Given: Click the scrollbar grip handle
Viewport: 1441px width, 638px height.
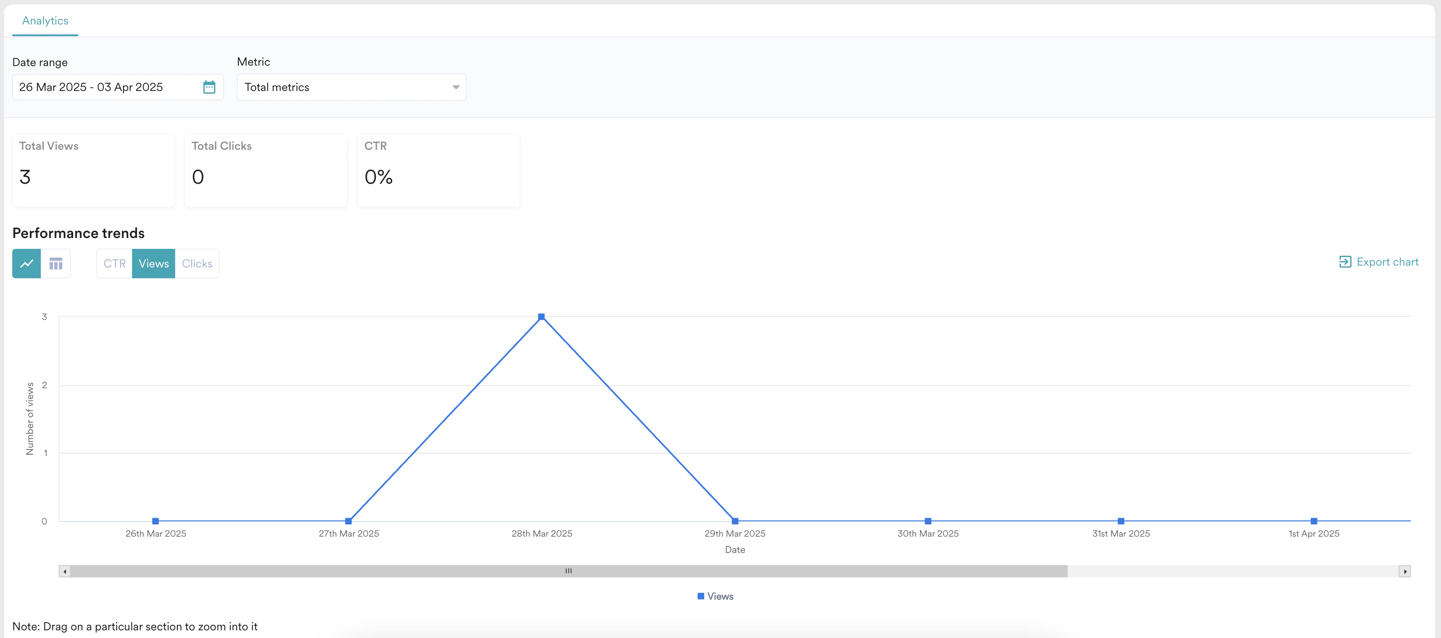Looking at the screenshot, I should 569,571.
